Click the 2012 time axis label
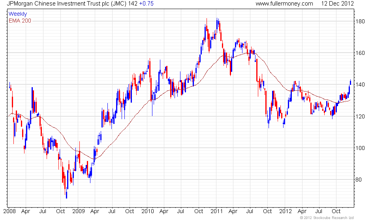Screen dimensions: 387x221 285,211
